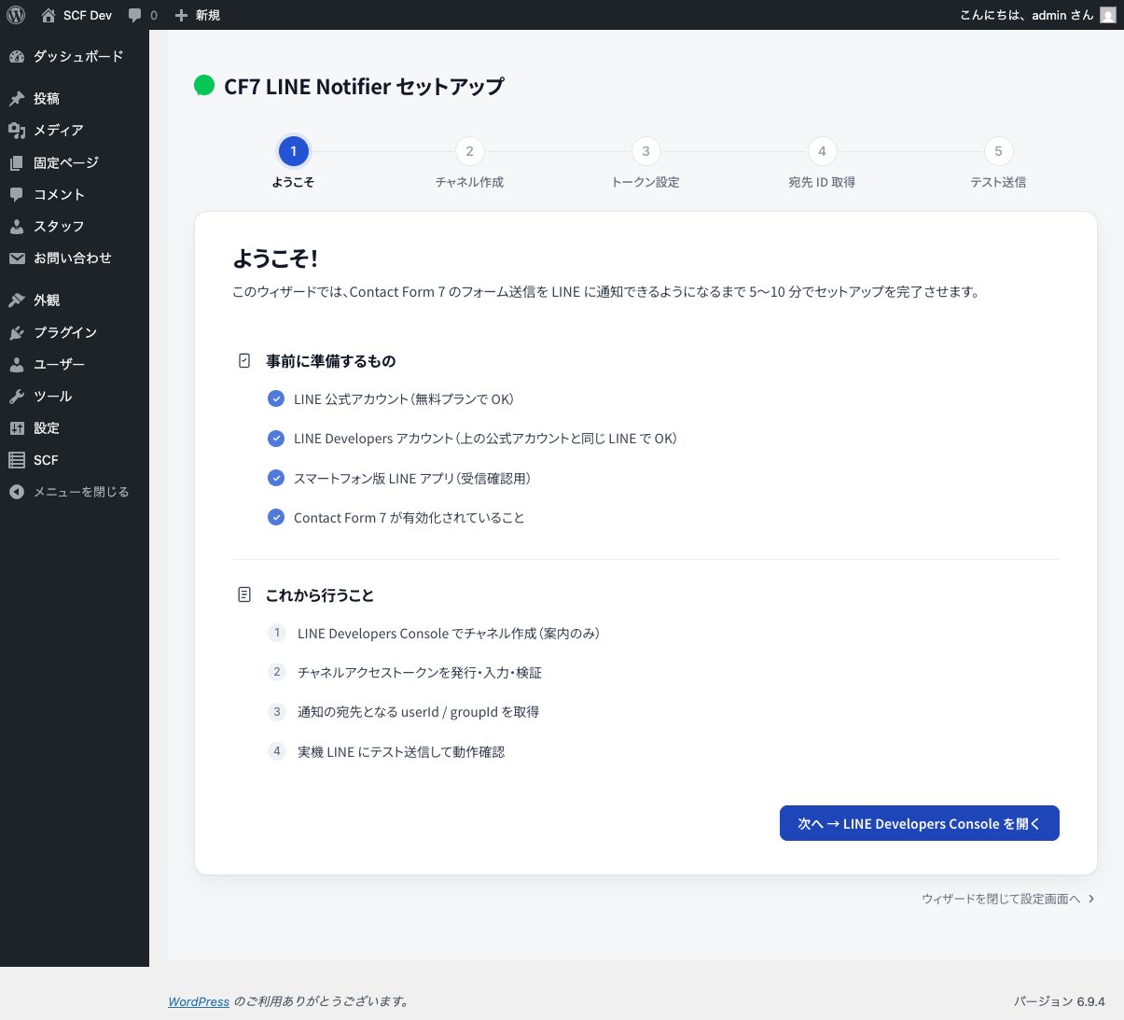Open 固定ページ menu label
The image size is (1124, 1020).
(66, 163)
